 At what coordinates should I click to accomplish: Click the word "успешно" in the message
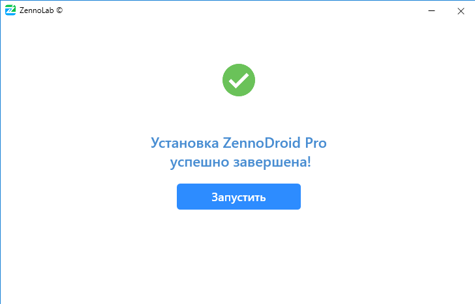(200, 163)
